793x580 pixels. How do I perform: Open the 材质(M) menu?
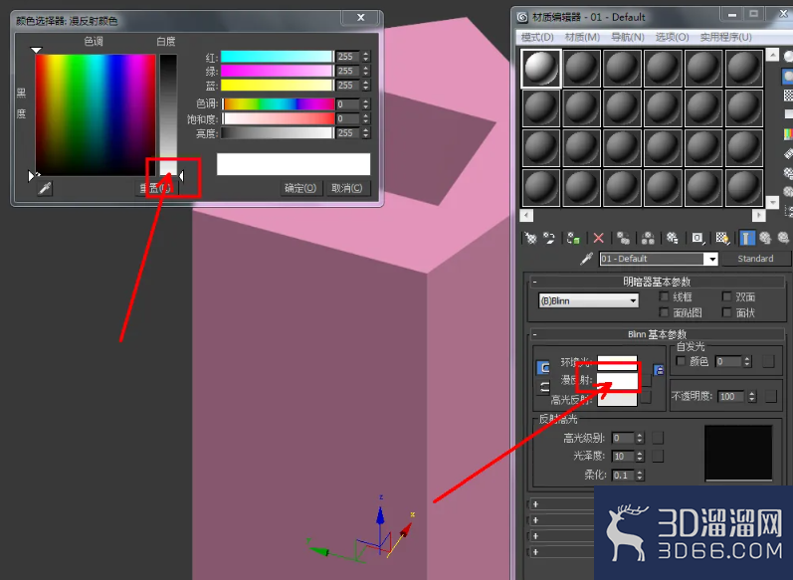click(x=582, y=38)
